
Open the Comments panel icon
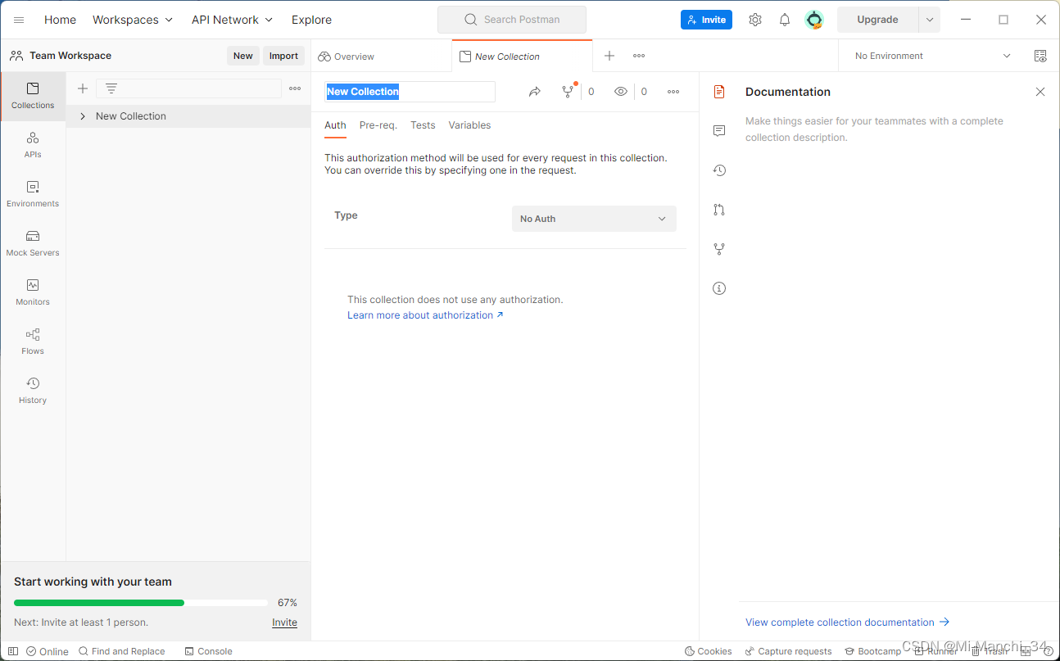[719, 131]
